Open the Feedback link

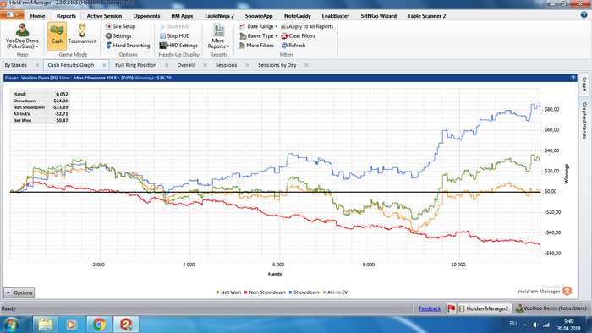[430, 308]
